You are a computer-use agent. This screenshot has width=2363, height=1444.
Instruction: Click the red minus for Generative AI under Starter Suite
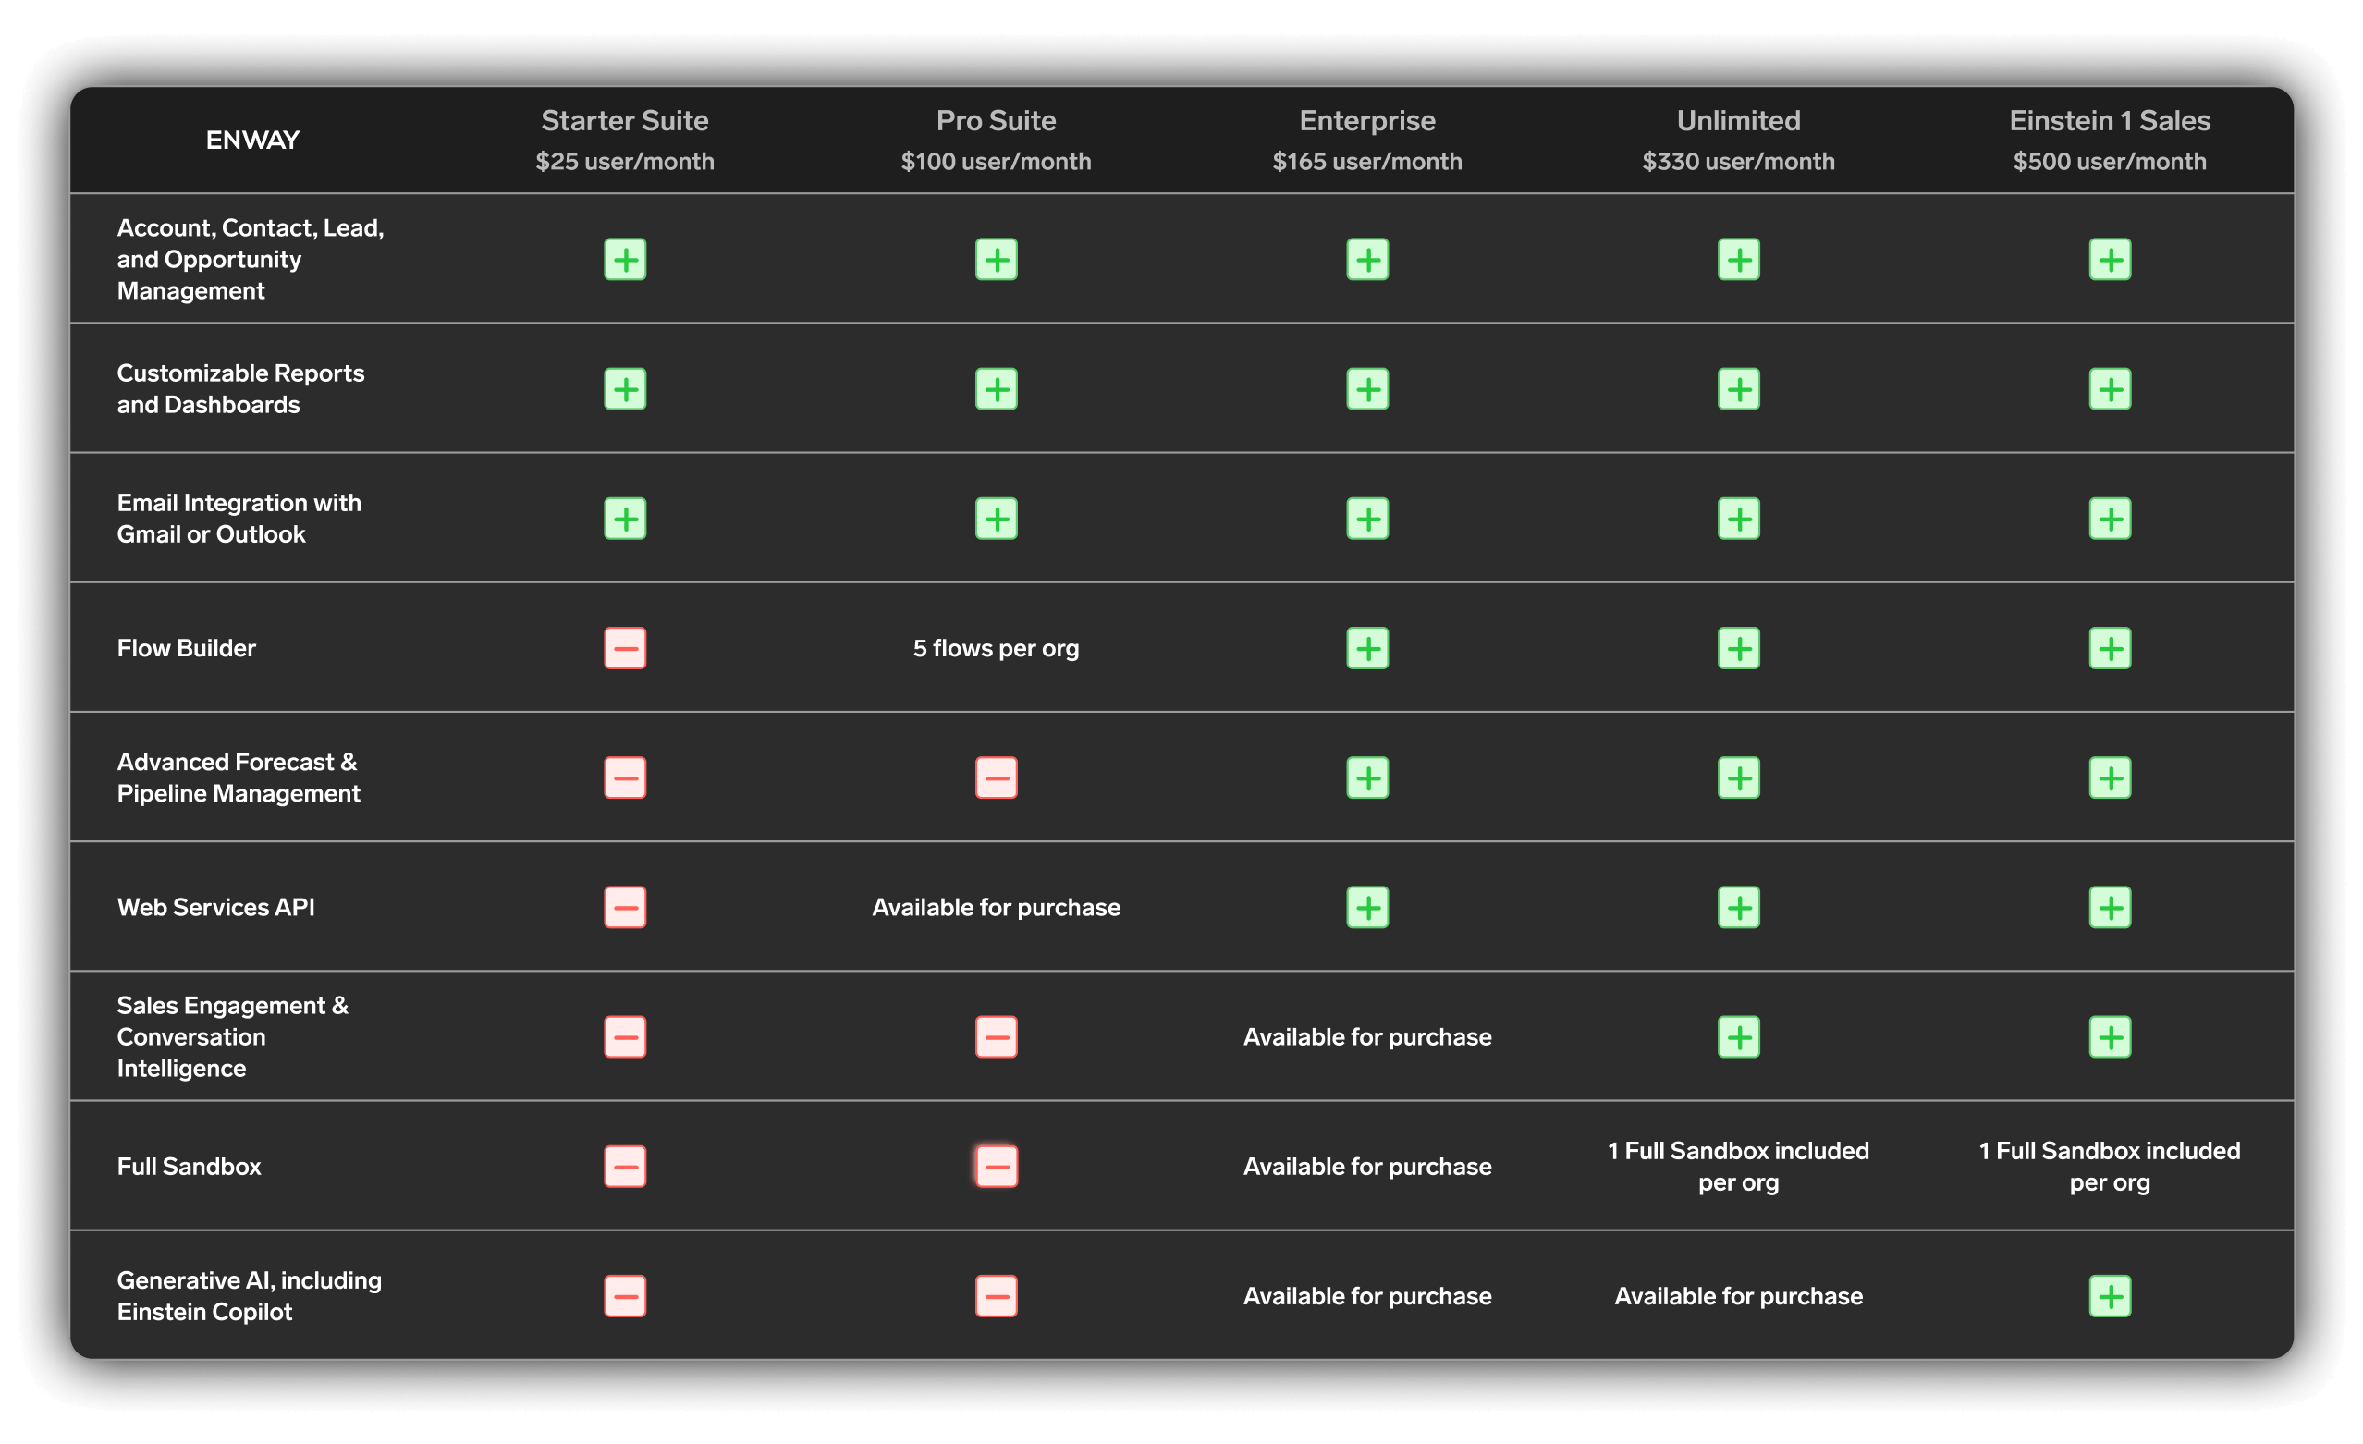click(625, 1295)
